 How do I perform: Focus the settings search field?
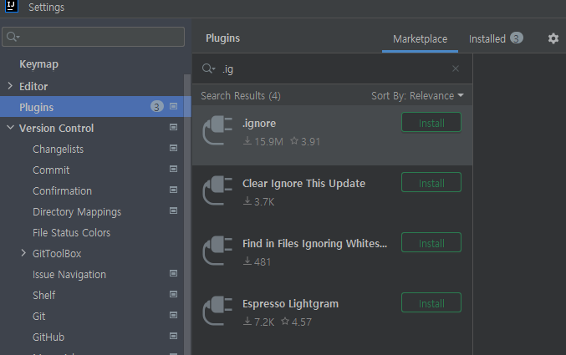[93, 37]
